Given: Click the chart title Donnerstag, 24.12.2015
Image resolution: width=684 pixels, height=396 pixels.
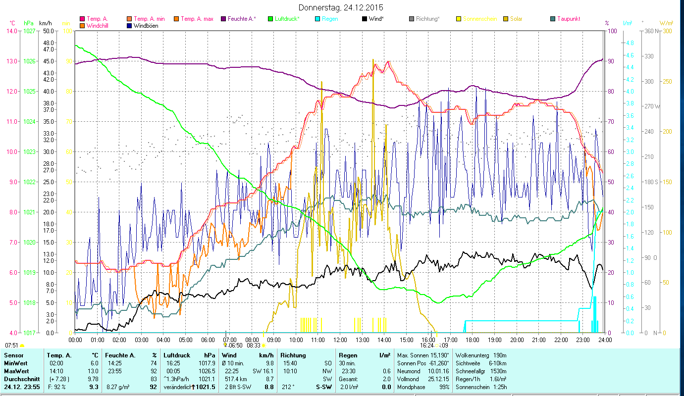Looking at the screenshot, I should (342, 8).
